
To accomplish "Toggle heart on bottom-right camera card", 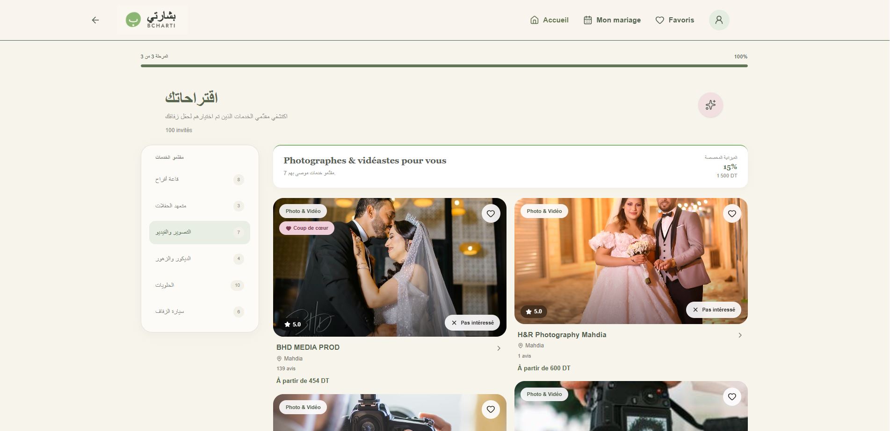I will [x=732, y=397].
